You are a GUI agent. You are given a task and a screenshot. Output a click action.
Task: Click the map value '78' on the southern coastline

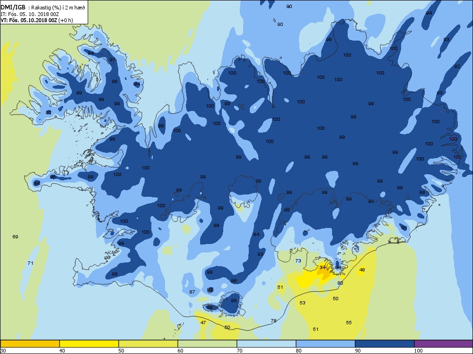point(273,321)
